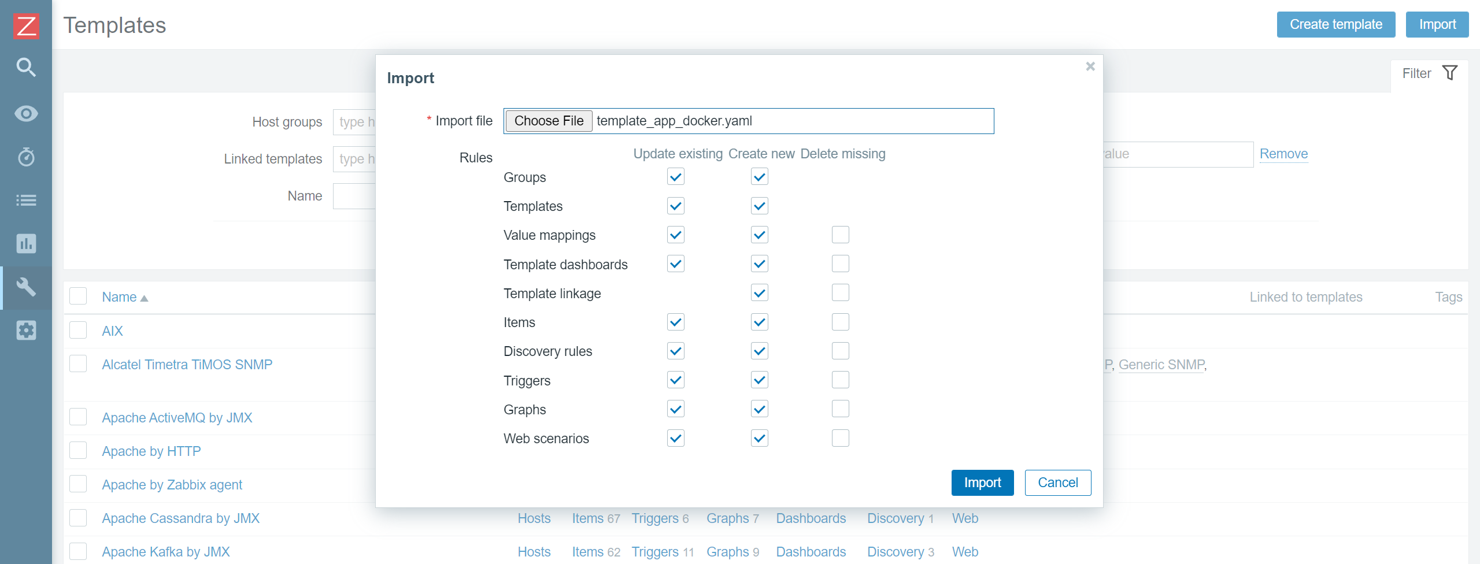Open Administration gear icon in sidebar

pos(26,330)
